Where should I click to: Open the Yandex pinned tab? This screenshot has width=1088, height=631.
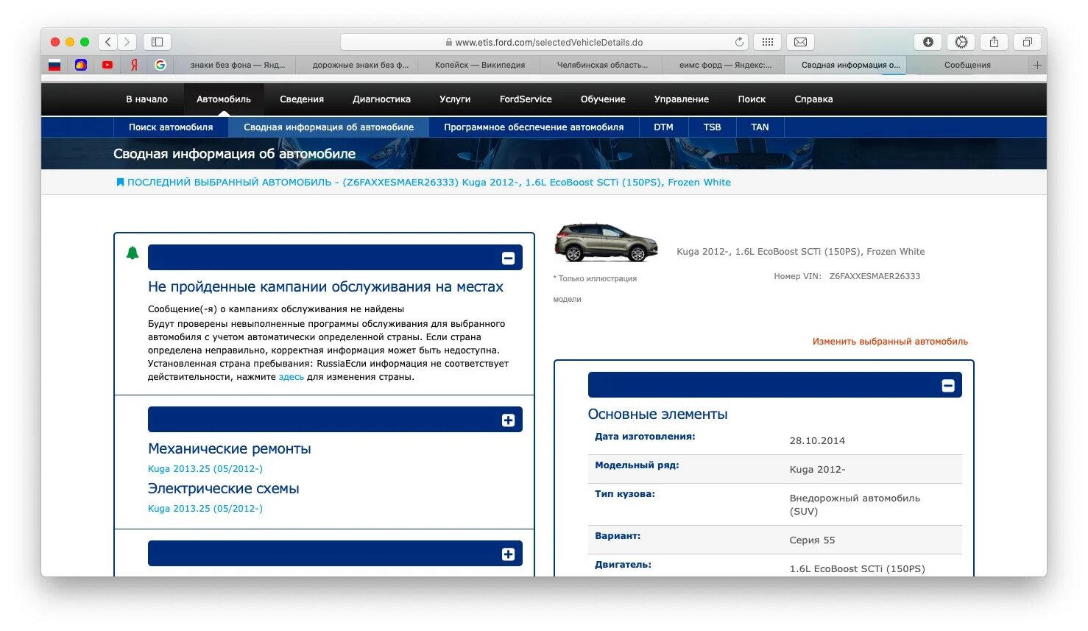point(134,65)
